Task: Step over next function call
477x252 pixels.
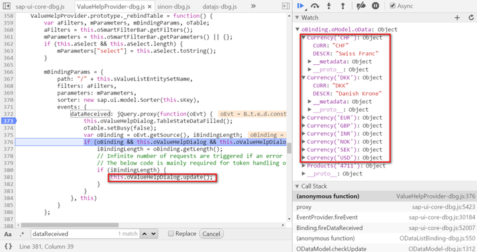Action: tap(315, 6)
